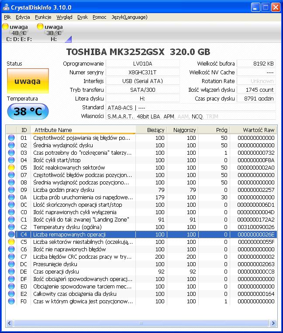Viewport: 283px width, 333px height.
Task: Click the horizontal scrollbar left arrow
Action: point(9,323)
